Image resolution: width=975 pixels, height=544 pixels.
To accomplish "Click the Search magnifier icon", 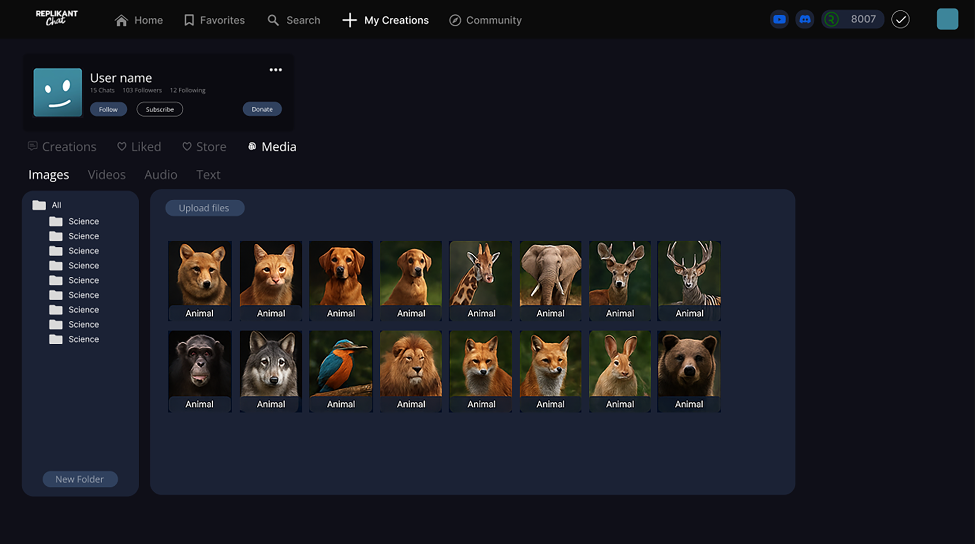I will click(273, 20).
